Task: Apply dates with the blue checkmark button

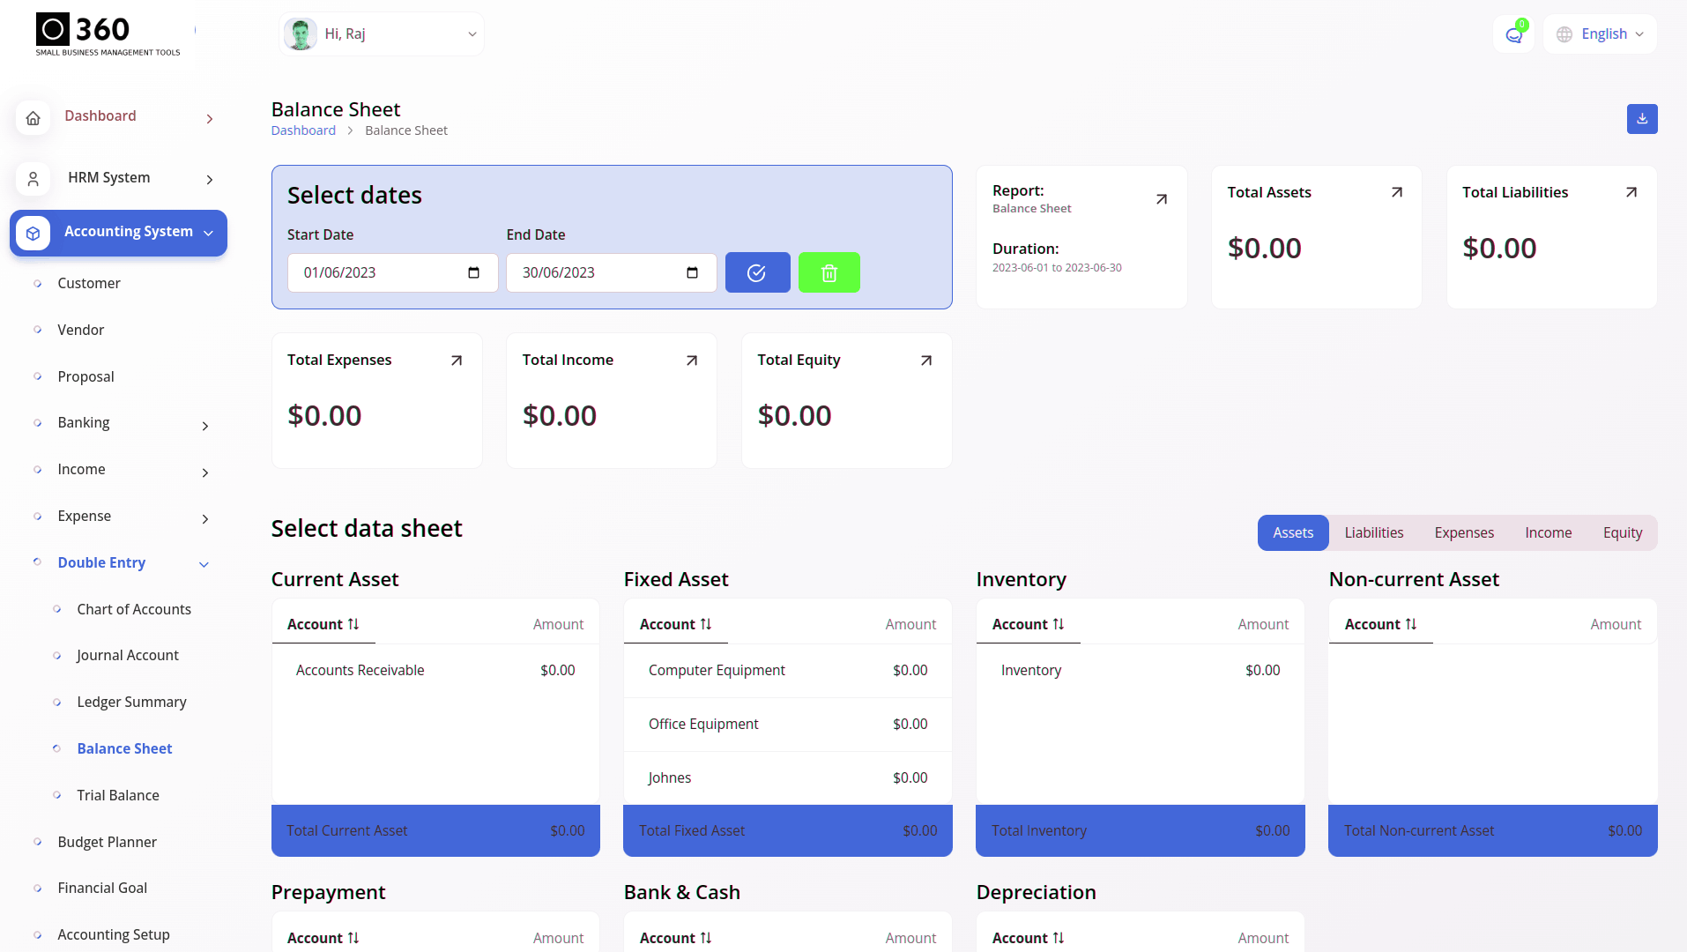Action: [757, 273]
